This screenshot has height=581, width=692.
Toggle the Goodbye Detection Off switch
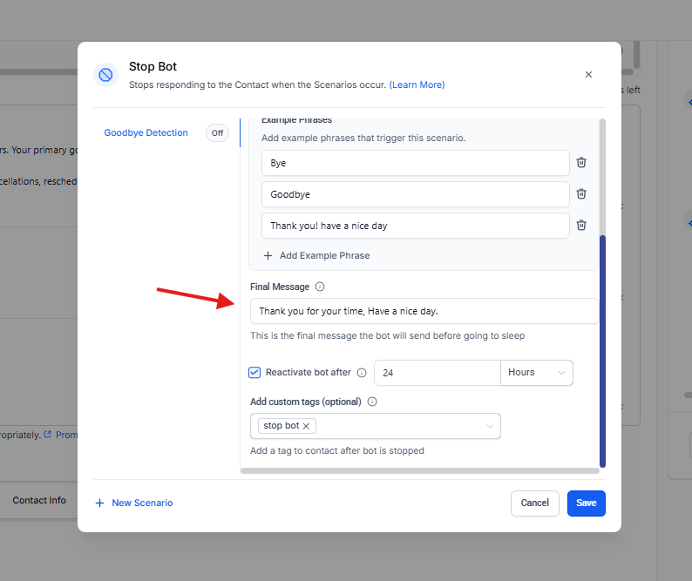tap(217, 133)
